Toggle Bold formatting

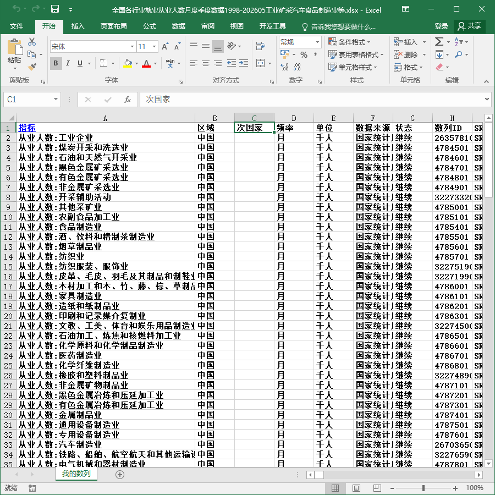(56, 63)
